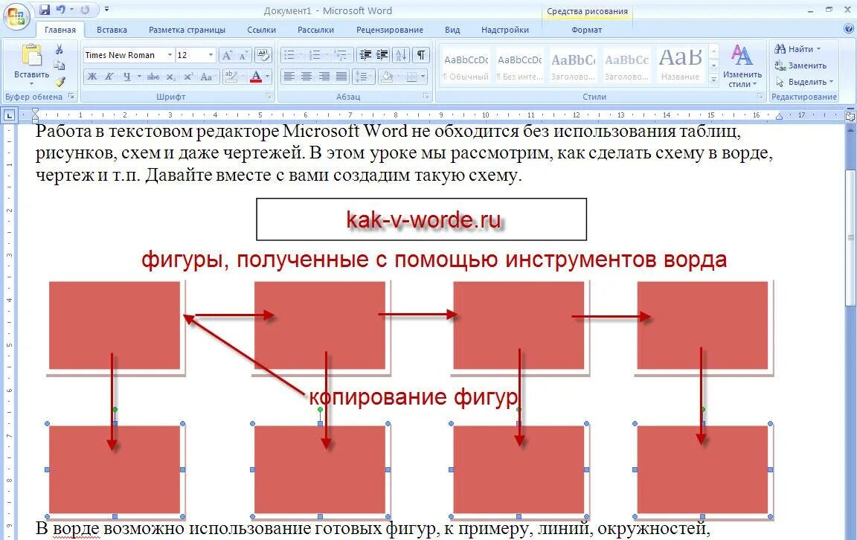Screen dimensions: 857x540
Task: Click the Redo icon in quick access
Action: pos(85,9)
